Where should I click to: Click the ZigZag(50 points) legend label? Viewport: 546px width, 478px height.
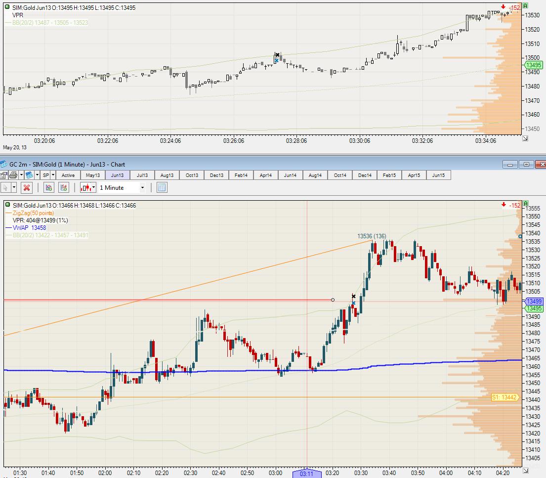coord(34,213)
